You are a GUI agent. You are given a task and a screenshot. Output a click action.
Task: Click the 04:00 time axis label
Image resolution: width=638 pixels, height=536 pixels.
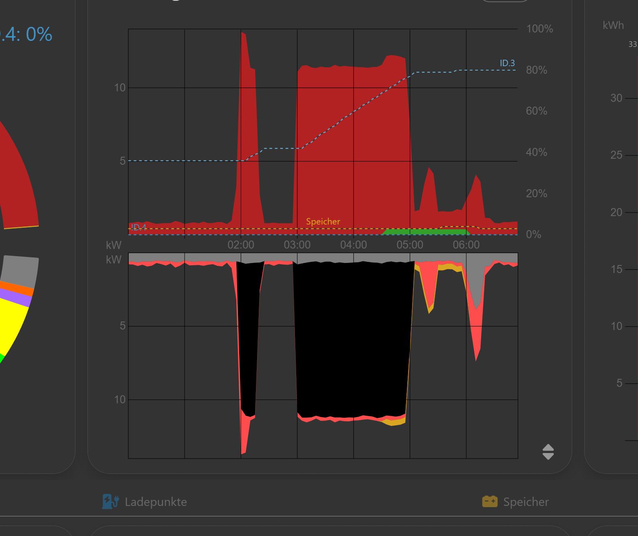354,245
